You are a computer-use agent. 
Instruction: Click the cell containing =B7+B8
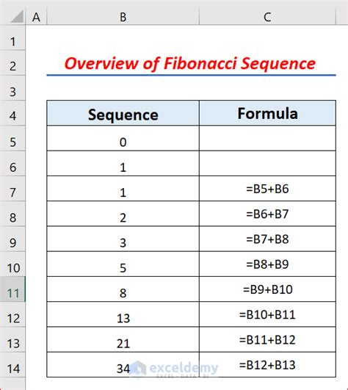(267, 239)
